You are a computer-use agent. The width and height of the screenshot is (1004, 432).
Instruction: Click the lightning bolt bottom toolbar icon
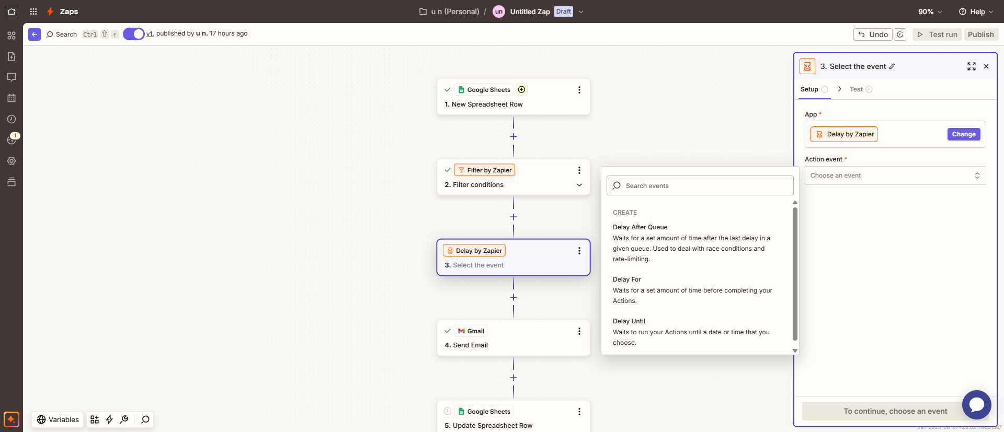[x=109, y=419]
